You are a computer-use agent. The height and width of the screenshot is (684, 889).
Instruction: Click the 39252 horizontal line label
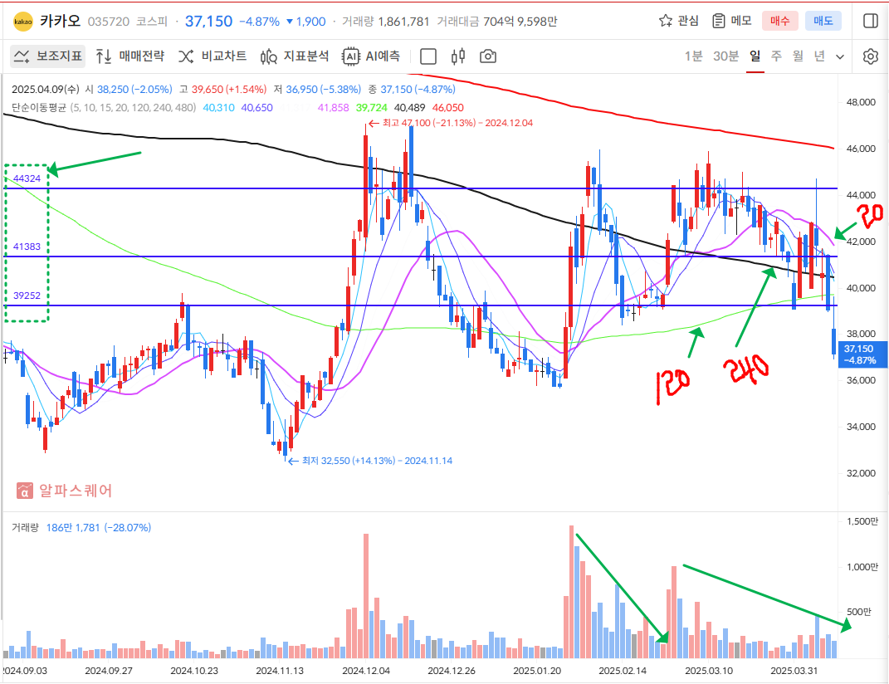[27, 296]
